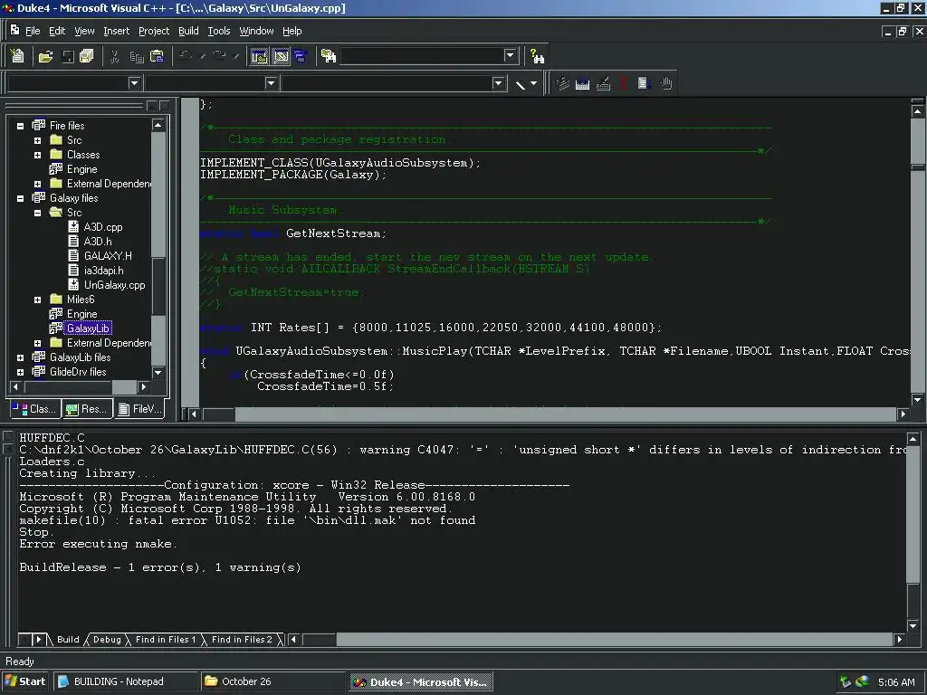Open the Find combo box dropdown arrow

[511, 55]
